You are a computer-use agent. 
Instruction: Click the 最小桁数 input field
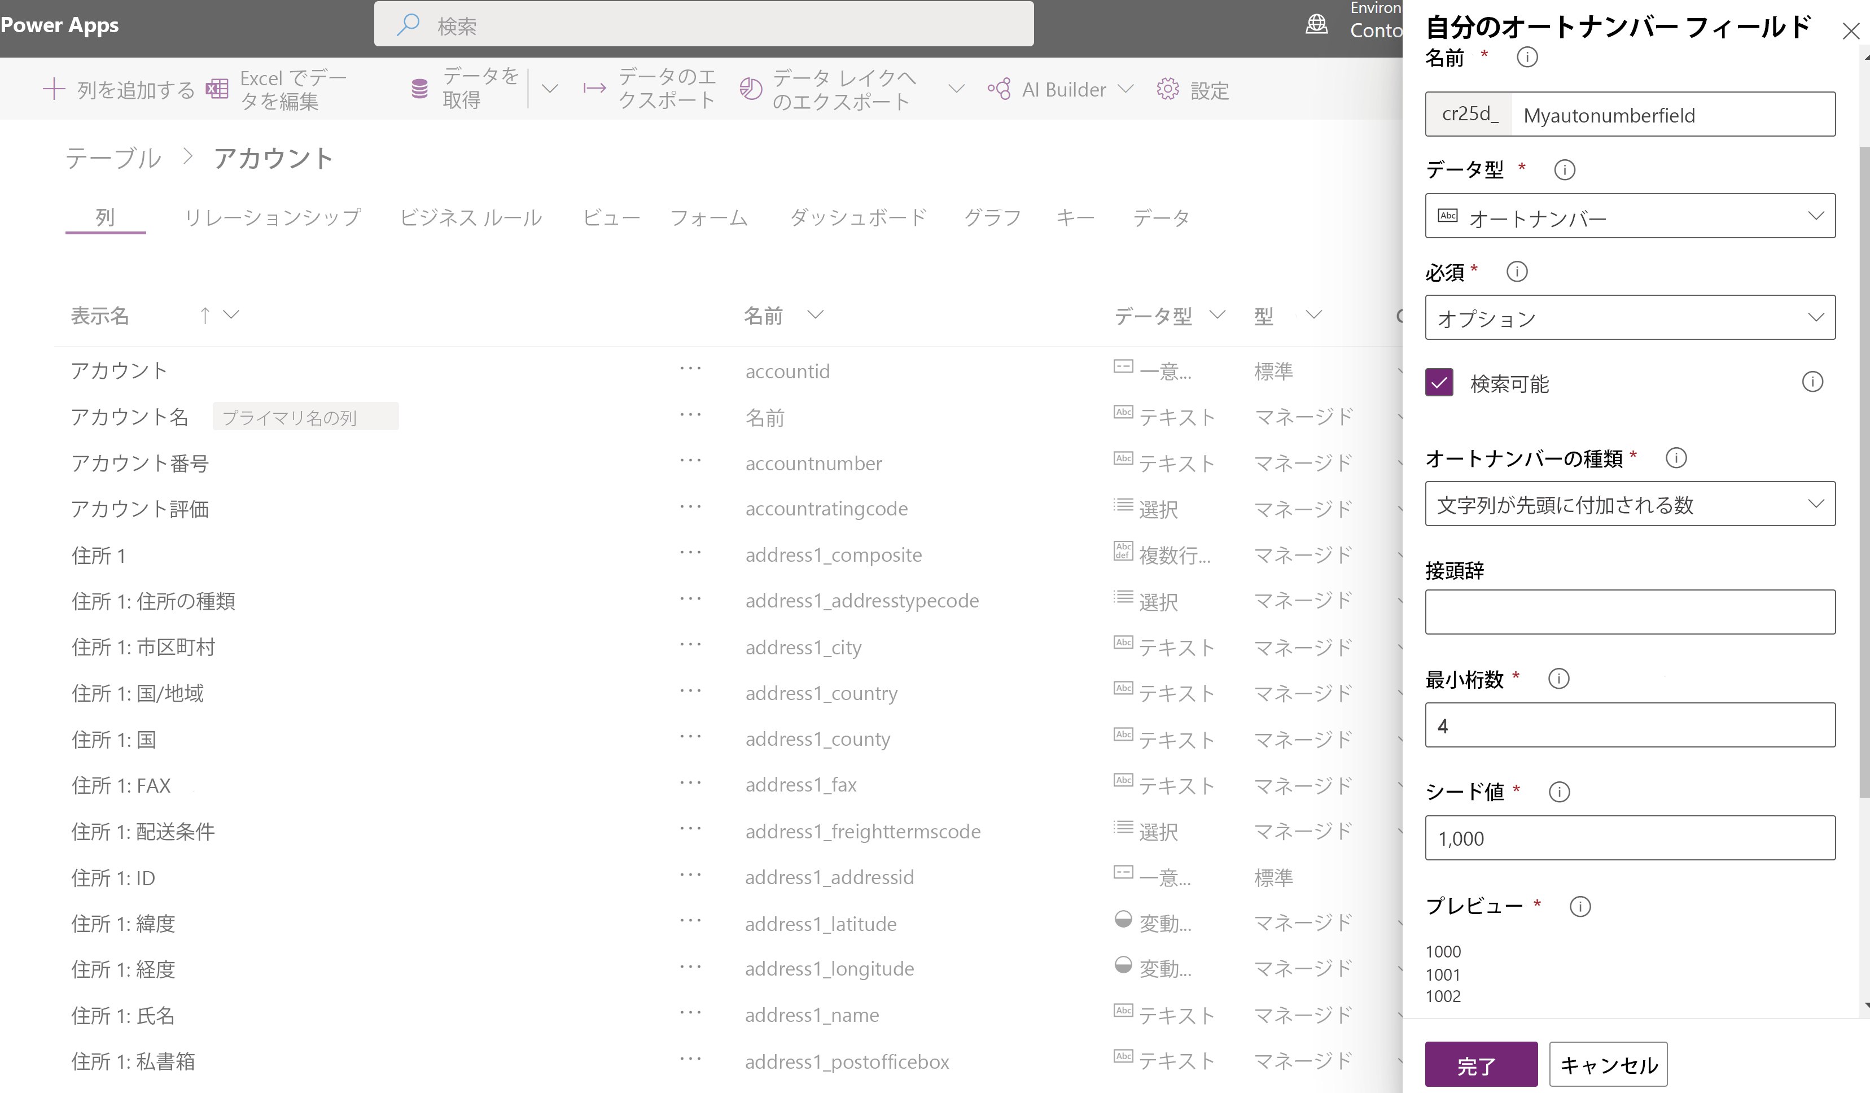point(1630,725)
